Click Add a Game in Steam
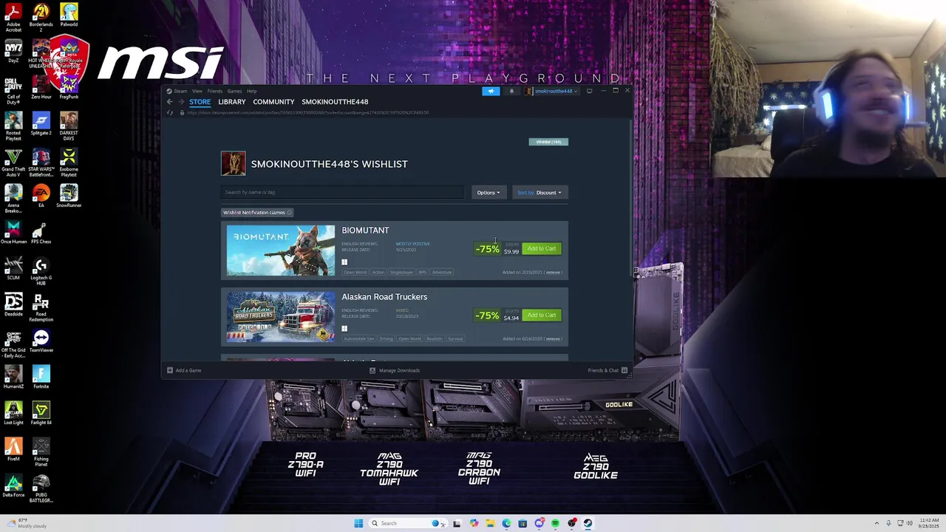 184,370
